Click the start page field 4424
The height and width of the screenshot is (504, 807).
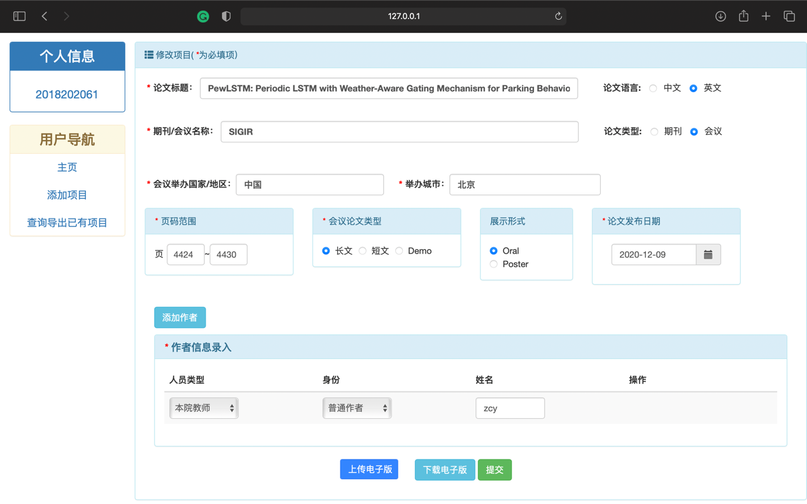[x=185, y=255]
